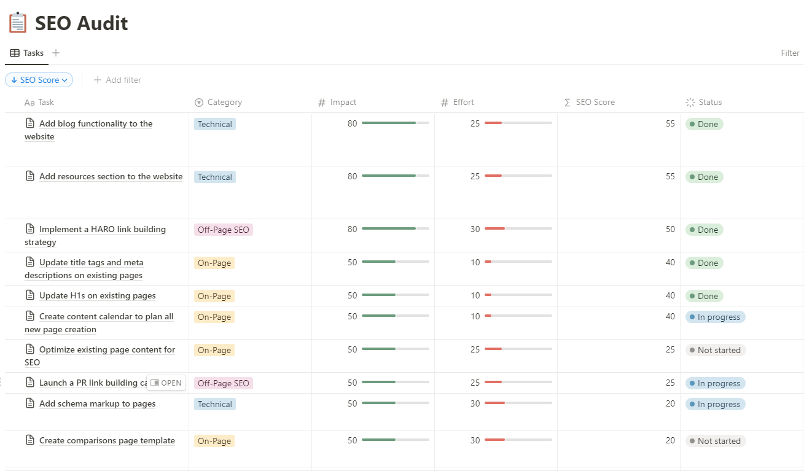Viewport: 804px width, 471px height.
Task: Click the page icon beside Create comparisons page template
Action: point(30,440)
